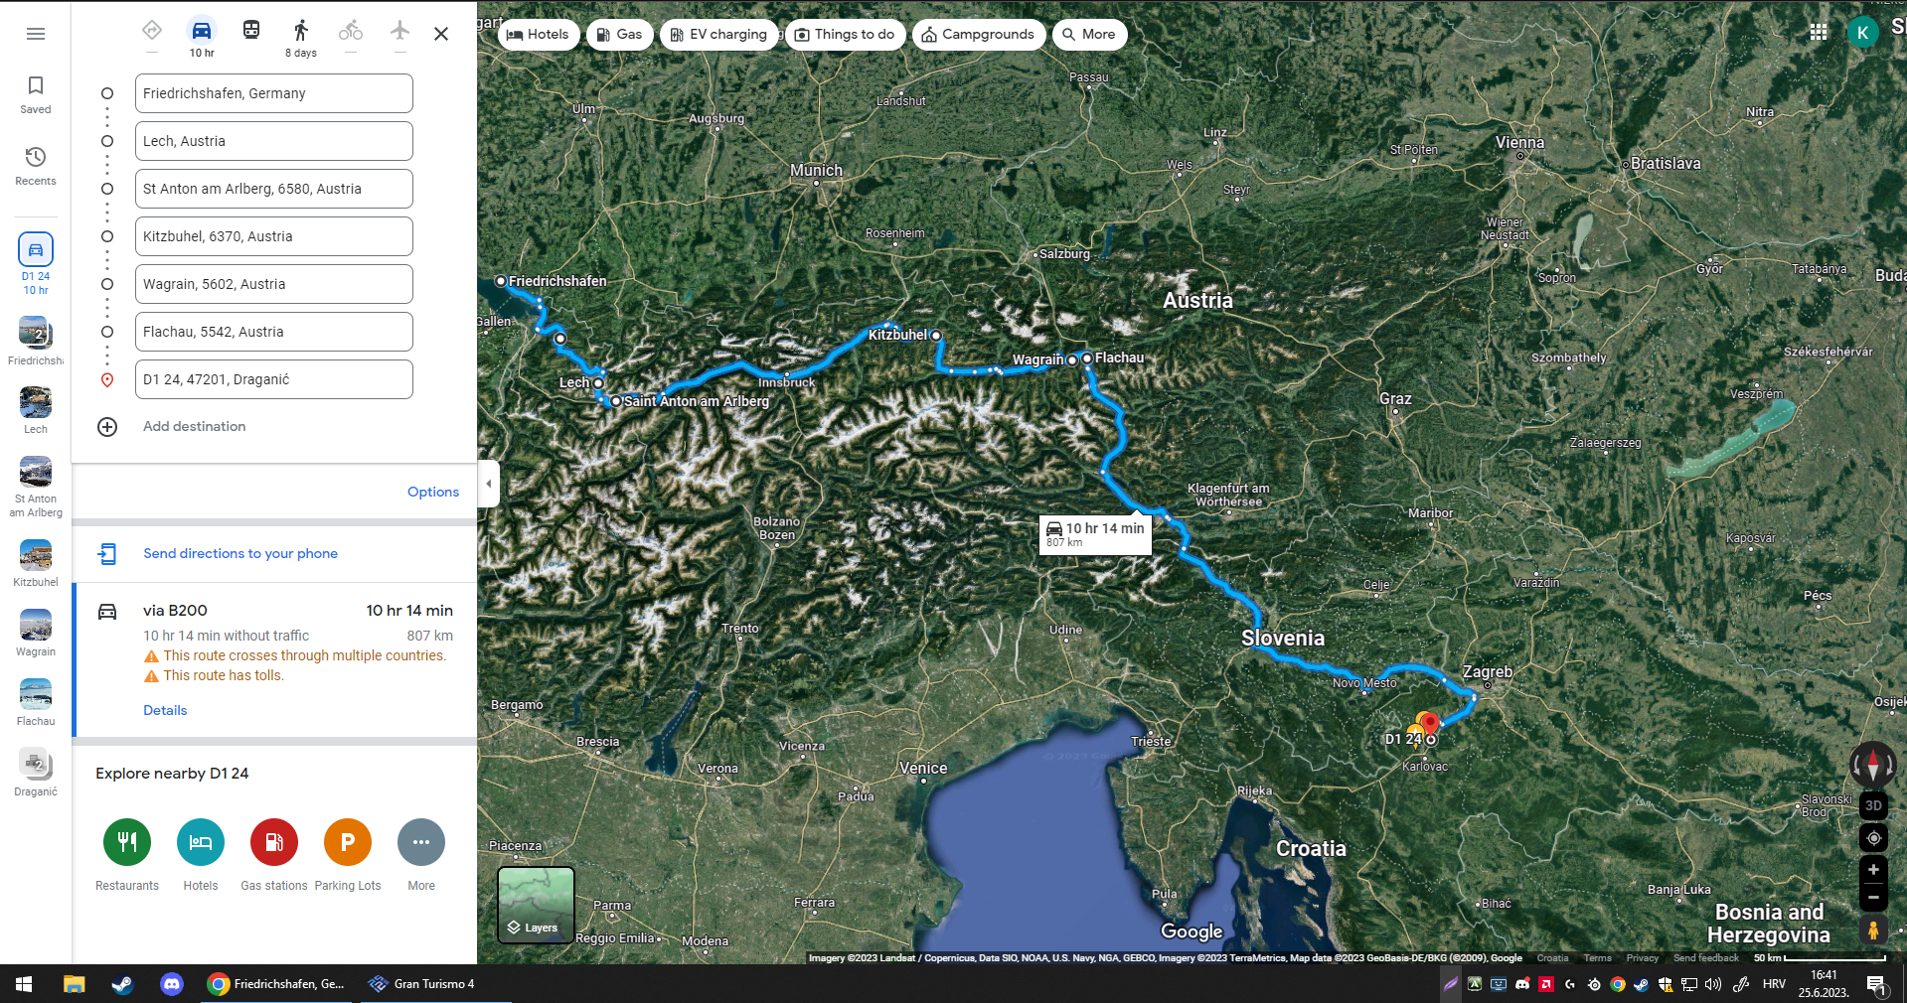Search nearby Parking Lots

(348, 842)
